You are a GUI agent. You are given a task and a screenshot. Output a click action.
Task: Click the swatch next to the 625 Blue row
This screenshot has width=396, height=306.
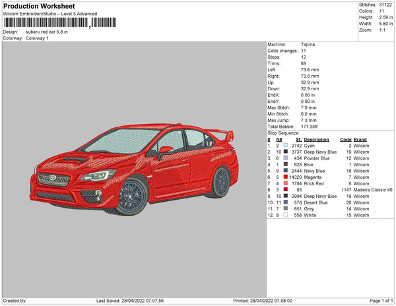click(x=286, y=164)
